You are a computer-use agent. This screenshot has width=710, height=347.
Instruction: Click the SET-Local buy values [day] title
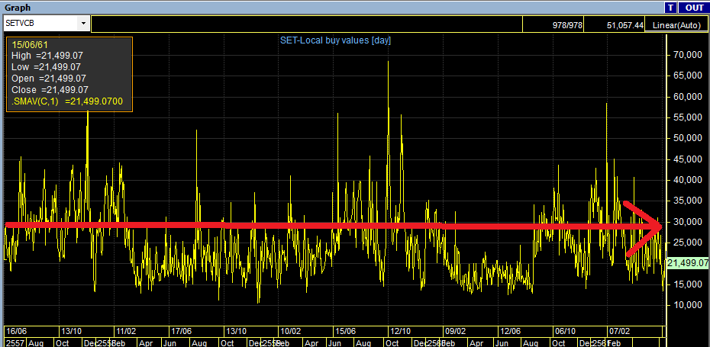(x=334, y=40)
